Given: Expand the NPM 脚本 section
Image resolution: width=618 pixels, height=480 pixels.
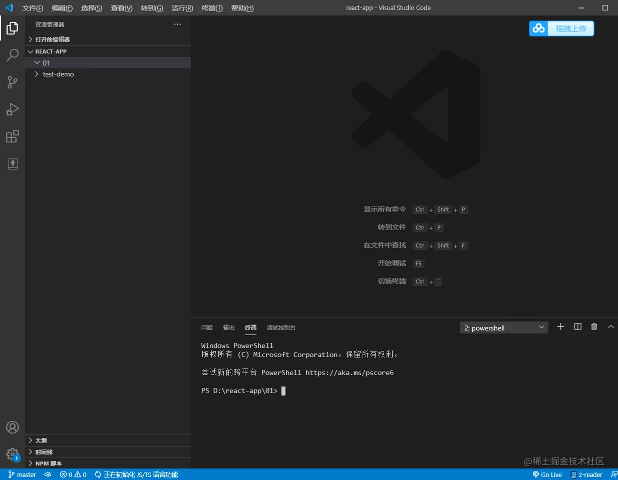Looking at the screenshot, I should click(108, 463).
